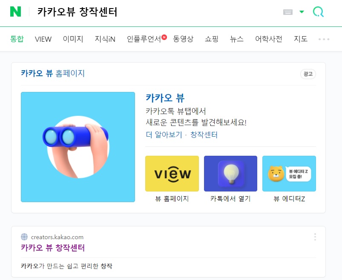Screen dimensions: 342x280
Task: Click the globe icon beside creators.kakao.com
Action: (24, 237)
